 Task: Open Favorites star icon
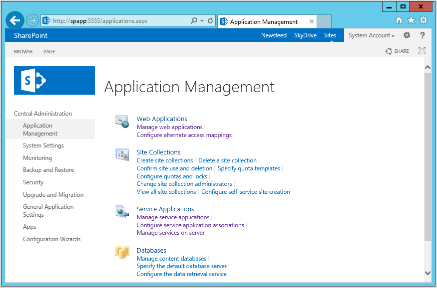pyautogui.click(x=411, y=20)
